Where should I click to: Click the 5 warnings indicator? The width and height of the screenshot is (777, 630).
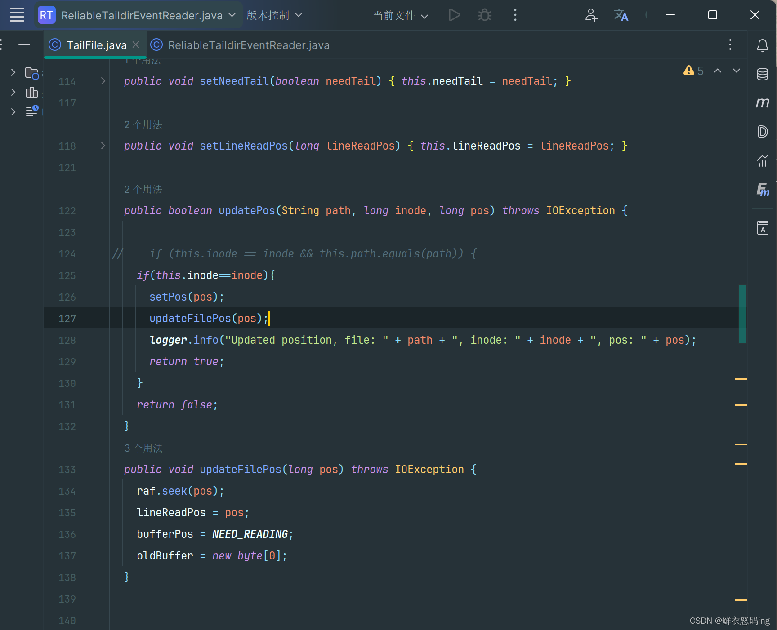(x=693, y=71)
